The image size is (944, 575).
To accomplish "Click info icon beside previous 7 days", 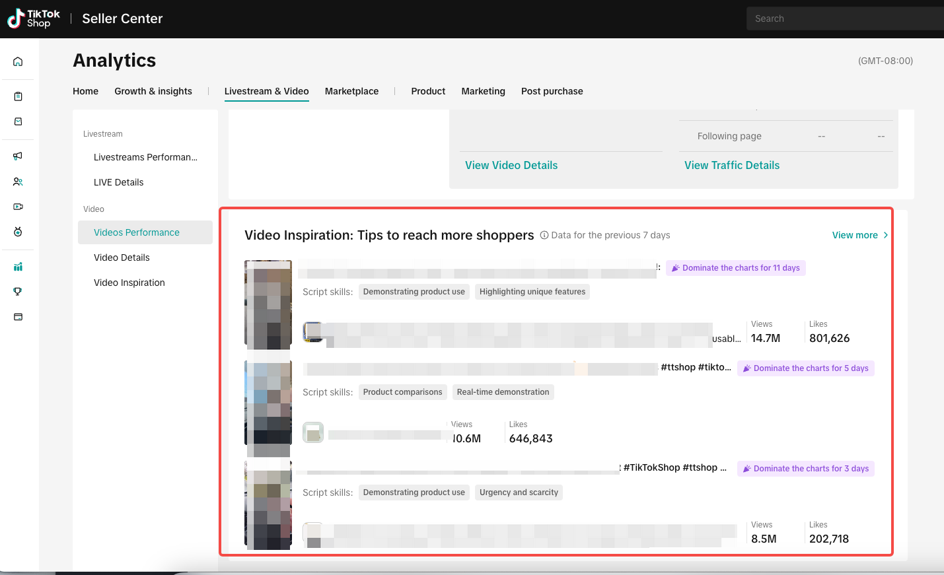I will 544,235.
